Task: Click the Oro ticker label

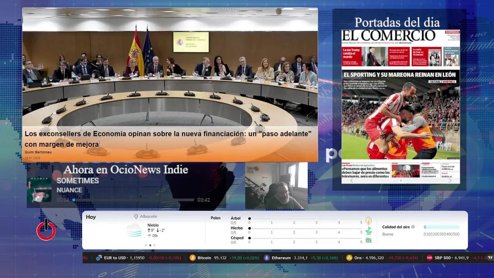Action: click(x=358, y=258)
